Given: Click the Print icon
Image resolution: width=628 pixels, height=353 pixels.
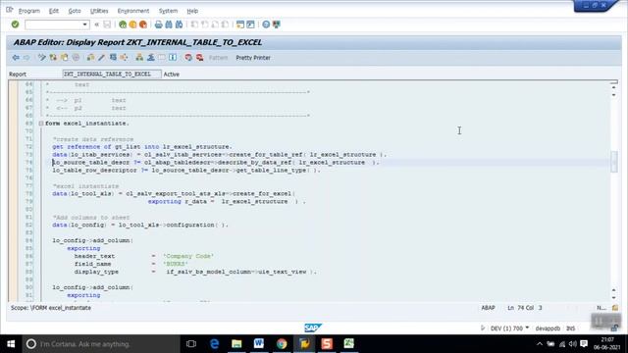Looking at the screenshot, I should 159,25.
